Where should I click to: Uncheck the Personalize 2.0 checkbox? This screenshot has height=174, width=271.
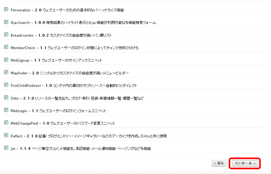pos(6,9)
